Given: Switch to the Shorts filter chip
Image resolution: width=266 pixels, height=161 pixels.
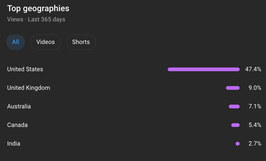Looking at the screenshot, I should 81,42.
